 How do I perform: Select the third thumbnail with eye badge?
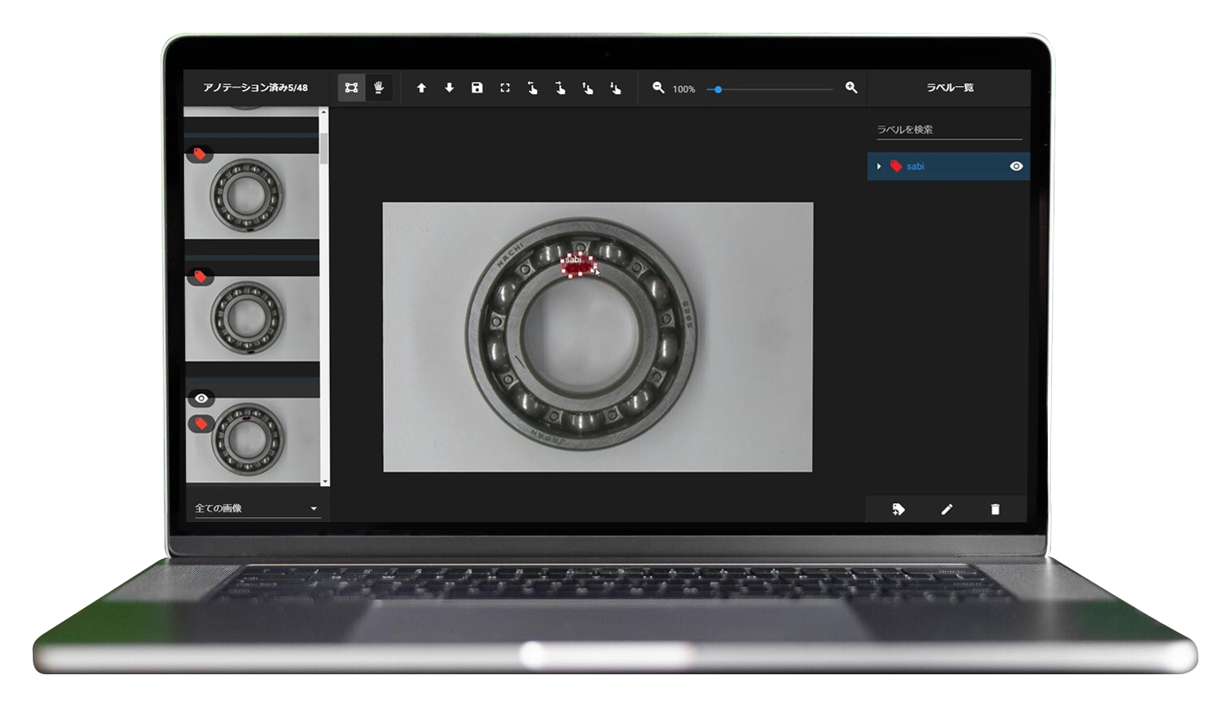click(252, 439)
